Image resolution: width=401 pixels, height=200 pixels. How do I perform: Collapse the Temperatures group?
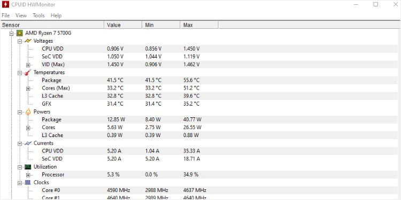[20, 73]
